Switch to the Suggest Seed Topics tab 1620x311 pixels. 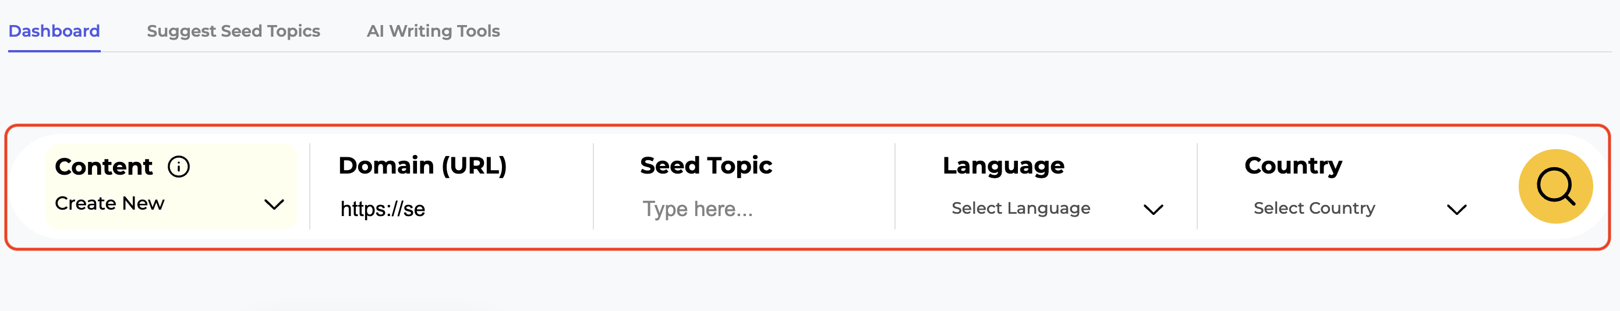coord(234,31)
